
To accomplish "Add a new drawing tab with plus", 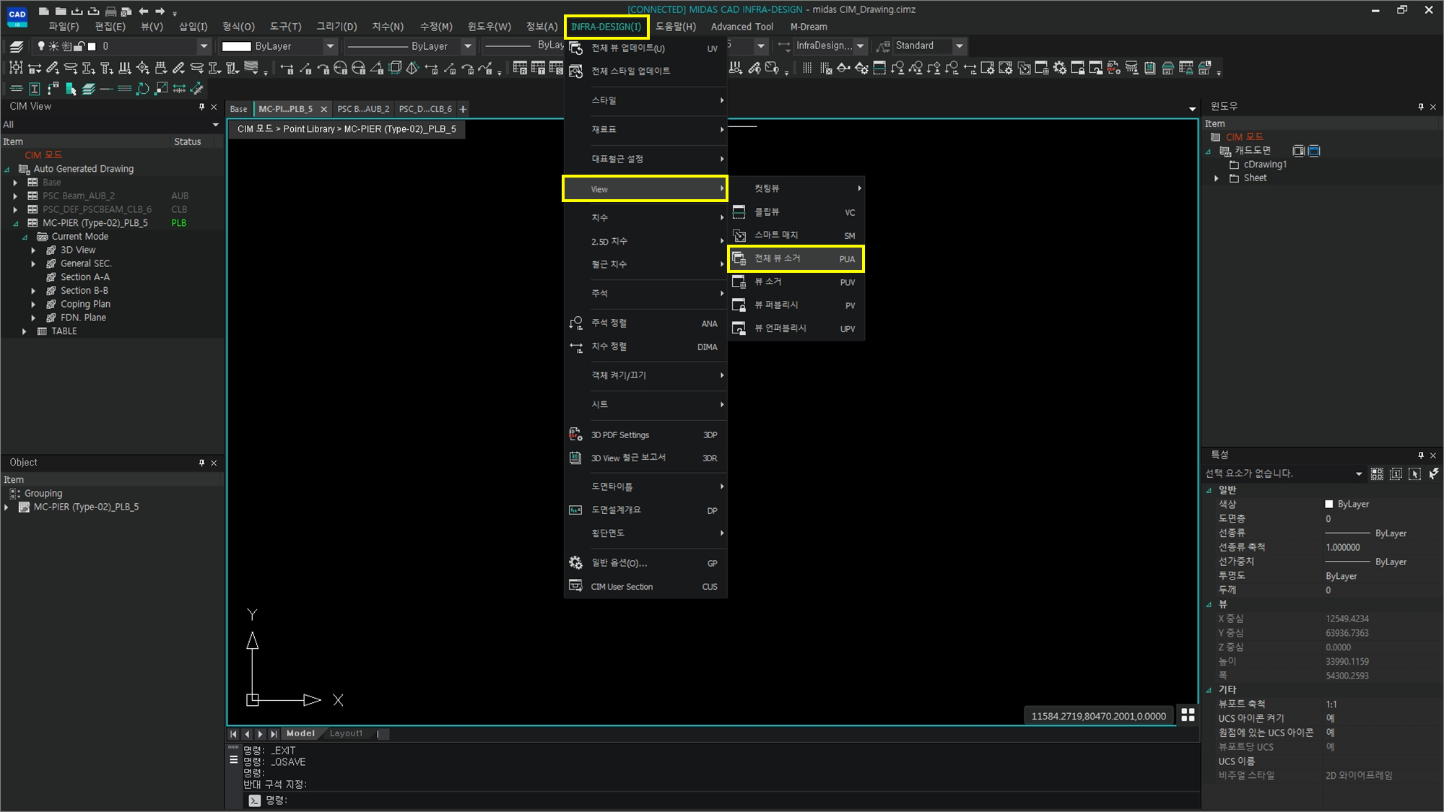I will click(463, 109).
